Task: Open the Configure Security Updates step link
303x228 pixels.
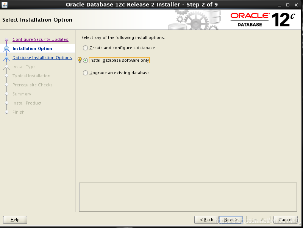Action: pyautogui.click(x=40, y=39)
